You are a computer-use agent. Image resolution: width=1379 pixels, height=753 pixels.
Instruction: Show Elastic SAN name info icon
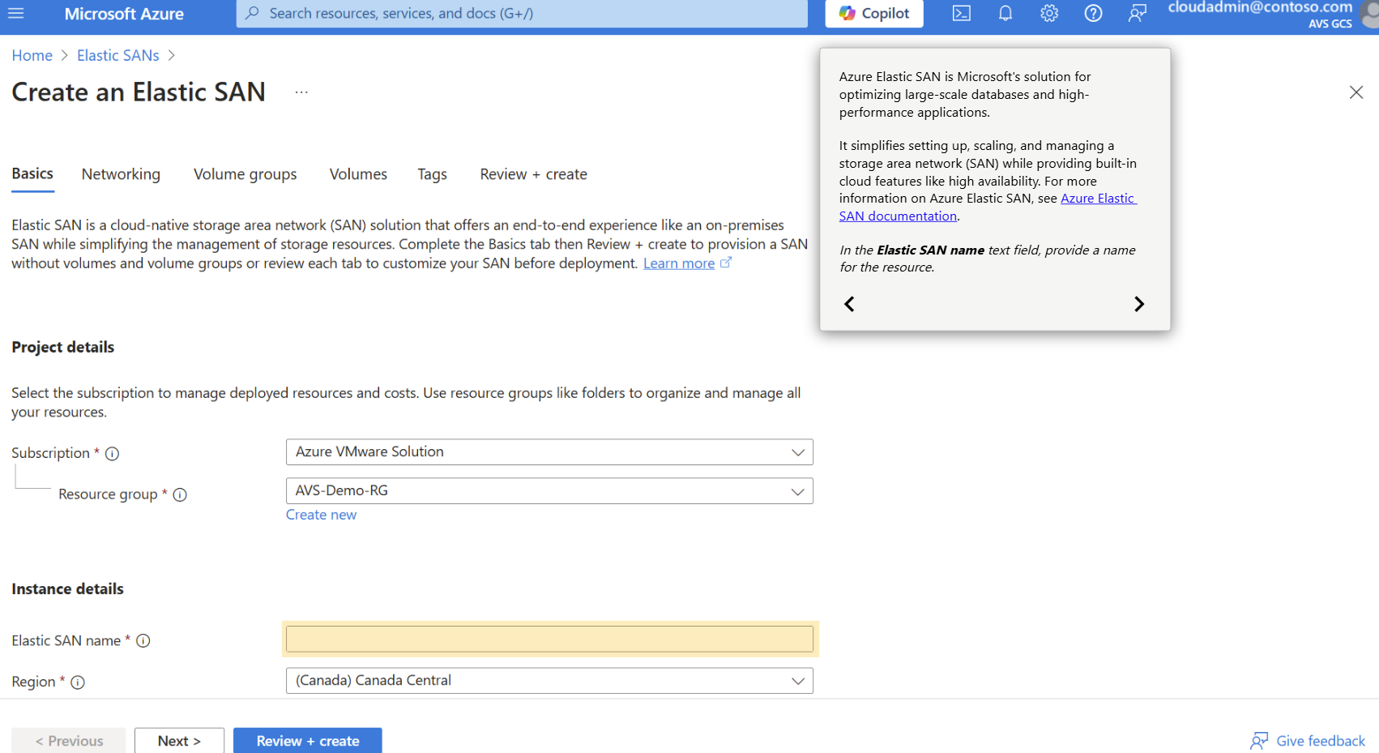(143, 641)
